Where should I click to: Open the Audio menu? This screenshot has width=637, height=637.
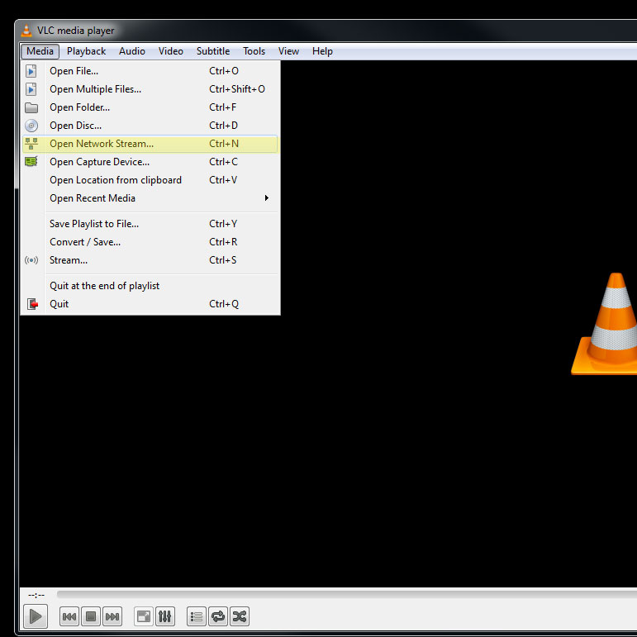[x=132, y=51]
